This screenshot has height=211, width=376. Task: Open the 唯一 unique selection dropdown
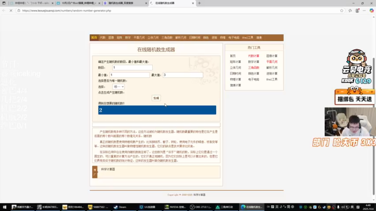pos(118,87)
